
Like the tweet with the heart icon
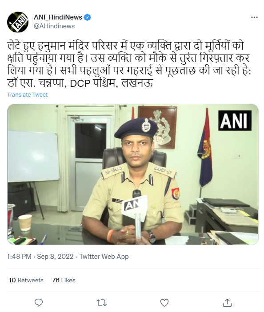pyautogui.click(x=164, y=303)
